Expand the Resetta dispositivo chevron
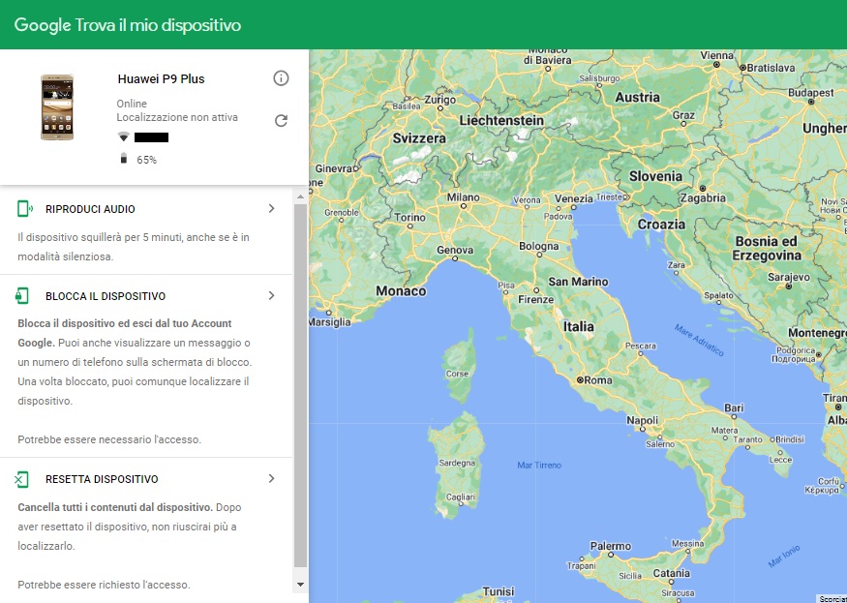The image size is (847, 603). 272,479
